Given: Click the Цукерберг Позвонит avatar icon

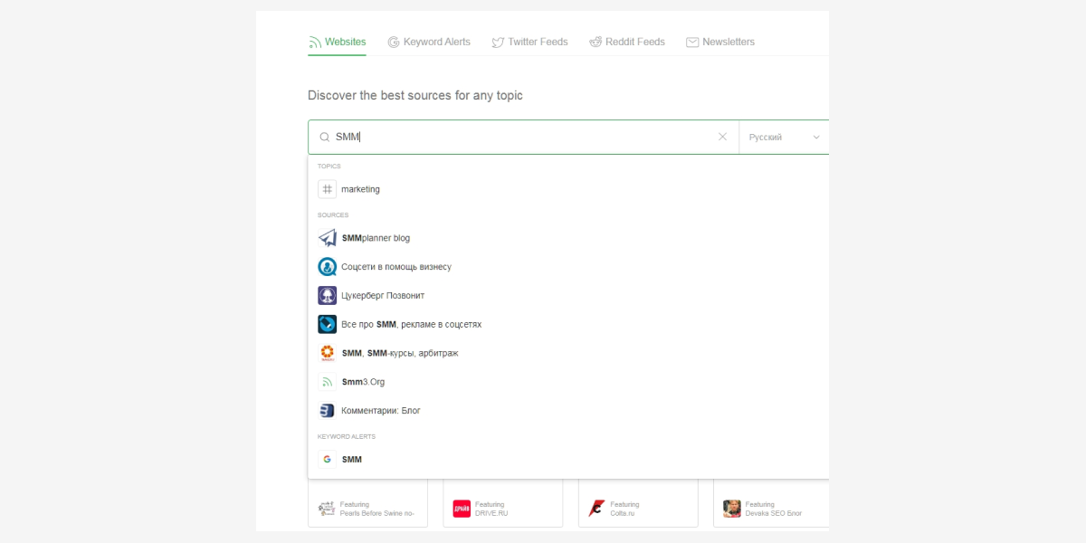Looking at the screenshot, I should (327, 296).
